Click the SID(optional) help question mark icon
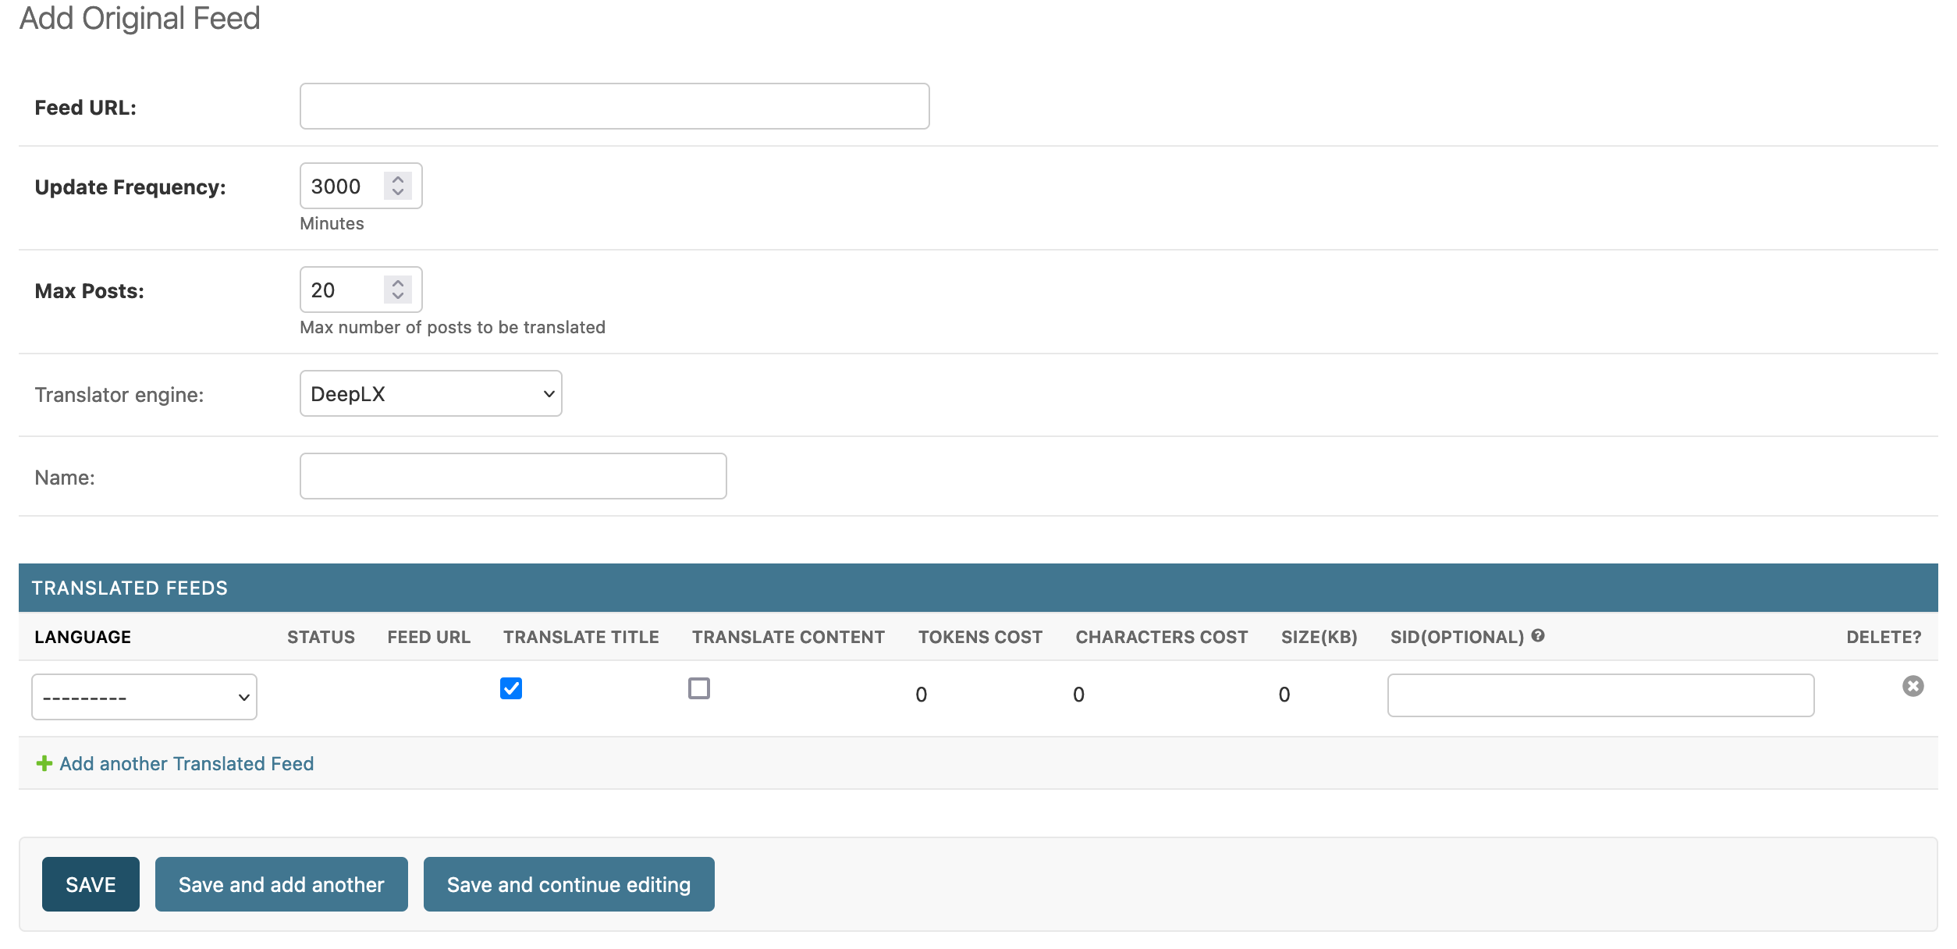1957x949 pixels. pos(1538,636)
